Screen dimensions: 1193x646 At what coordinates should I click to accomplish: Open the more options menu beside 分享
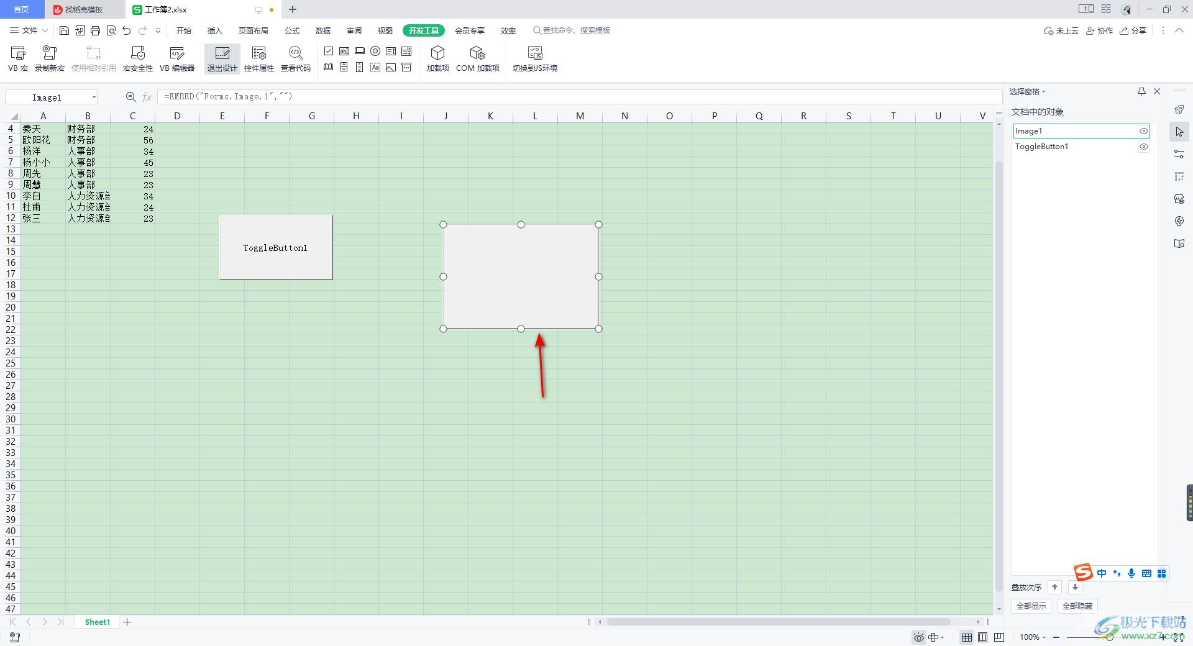point(1163,30)
